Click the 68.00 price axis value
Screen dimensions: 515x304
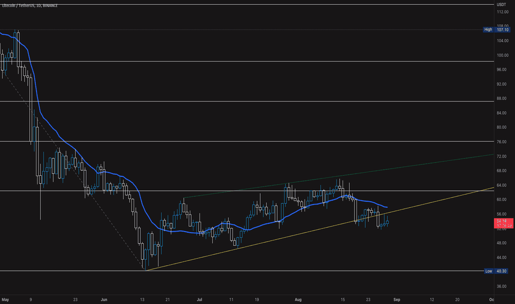tap(502, 171)
